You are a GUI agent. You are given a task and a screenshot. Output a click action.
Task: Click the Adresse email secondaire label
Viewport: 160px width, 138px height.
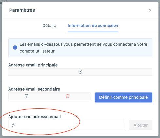click(34, 89)
